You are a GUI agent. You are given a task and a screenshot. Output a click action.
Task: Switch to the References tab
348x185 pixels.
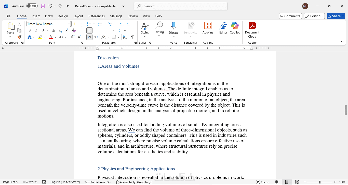pos(97,16)
